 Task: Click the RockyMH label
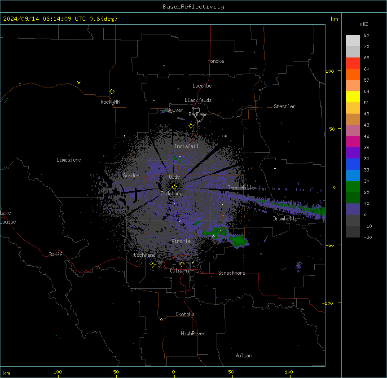click(110, 102)
